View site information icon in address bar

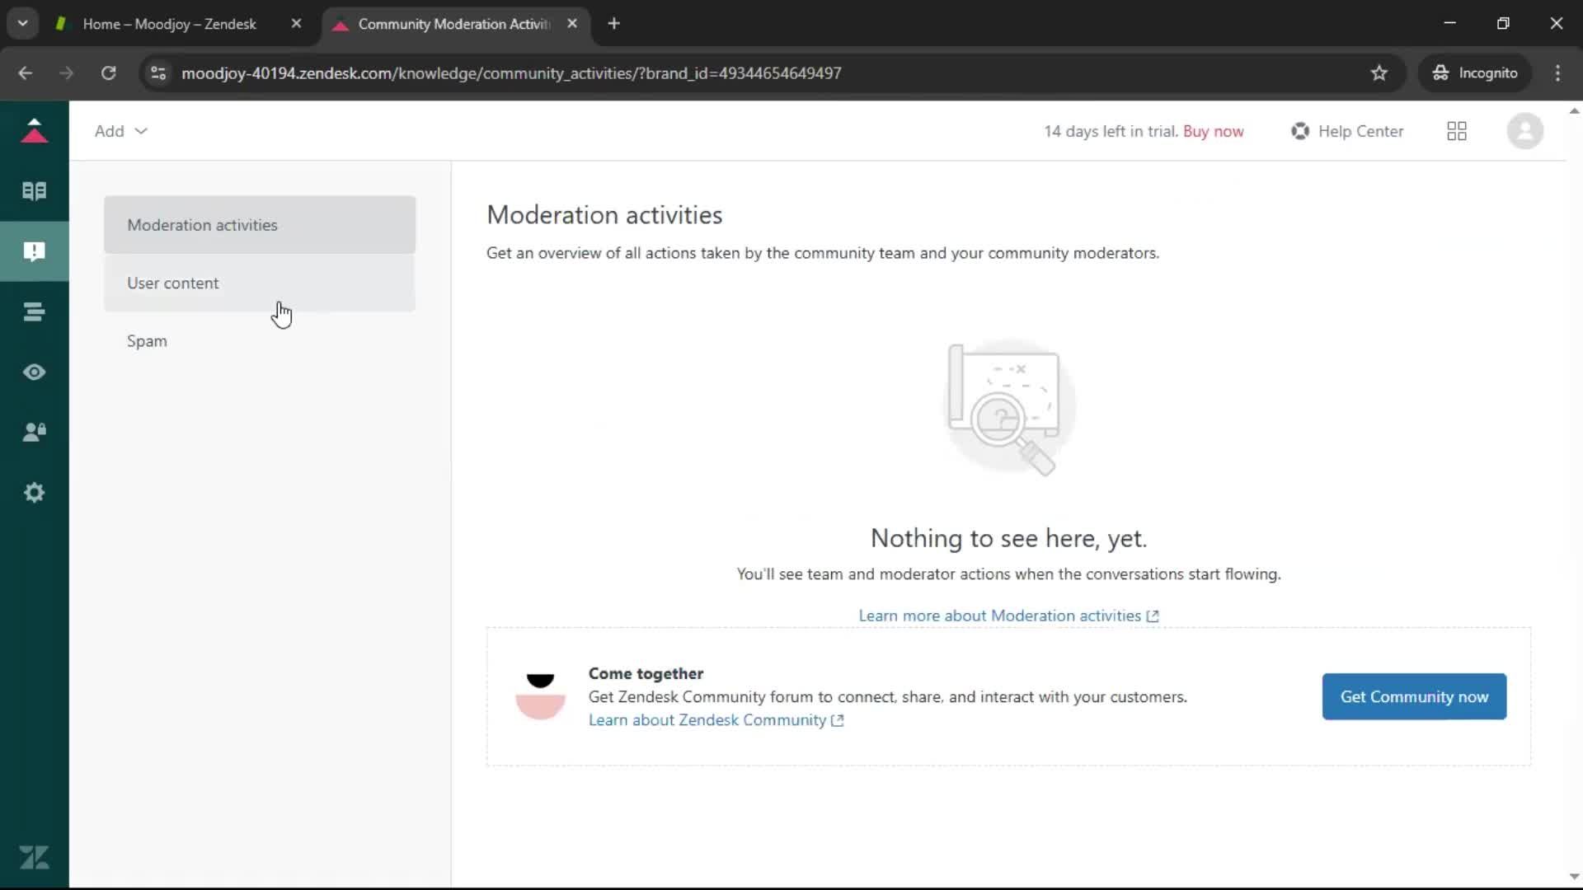(x=158, y=73)
